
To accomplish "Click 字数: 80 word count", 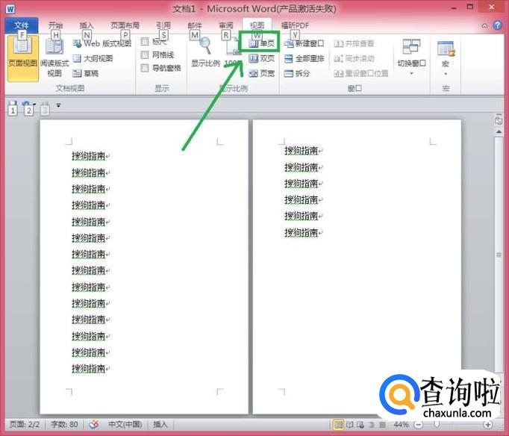I will 64,424.
